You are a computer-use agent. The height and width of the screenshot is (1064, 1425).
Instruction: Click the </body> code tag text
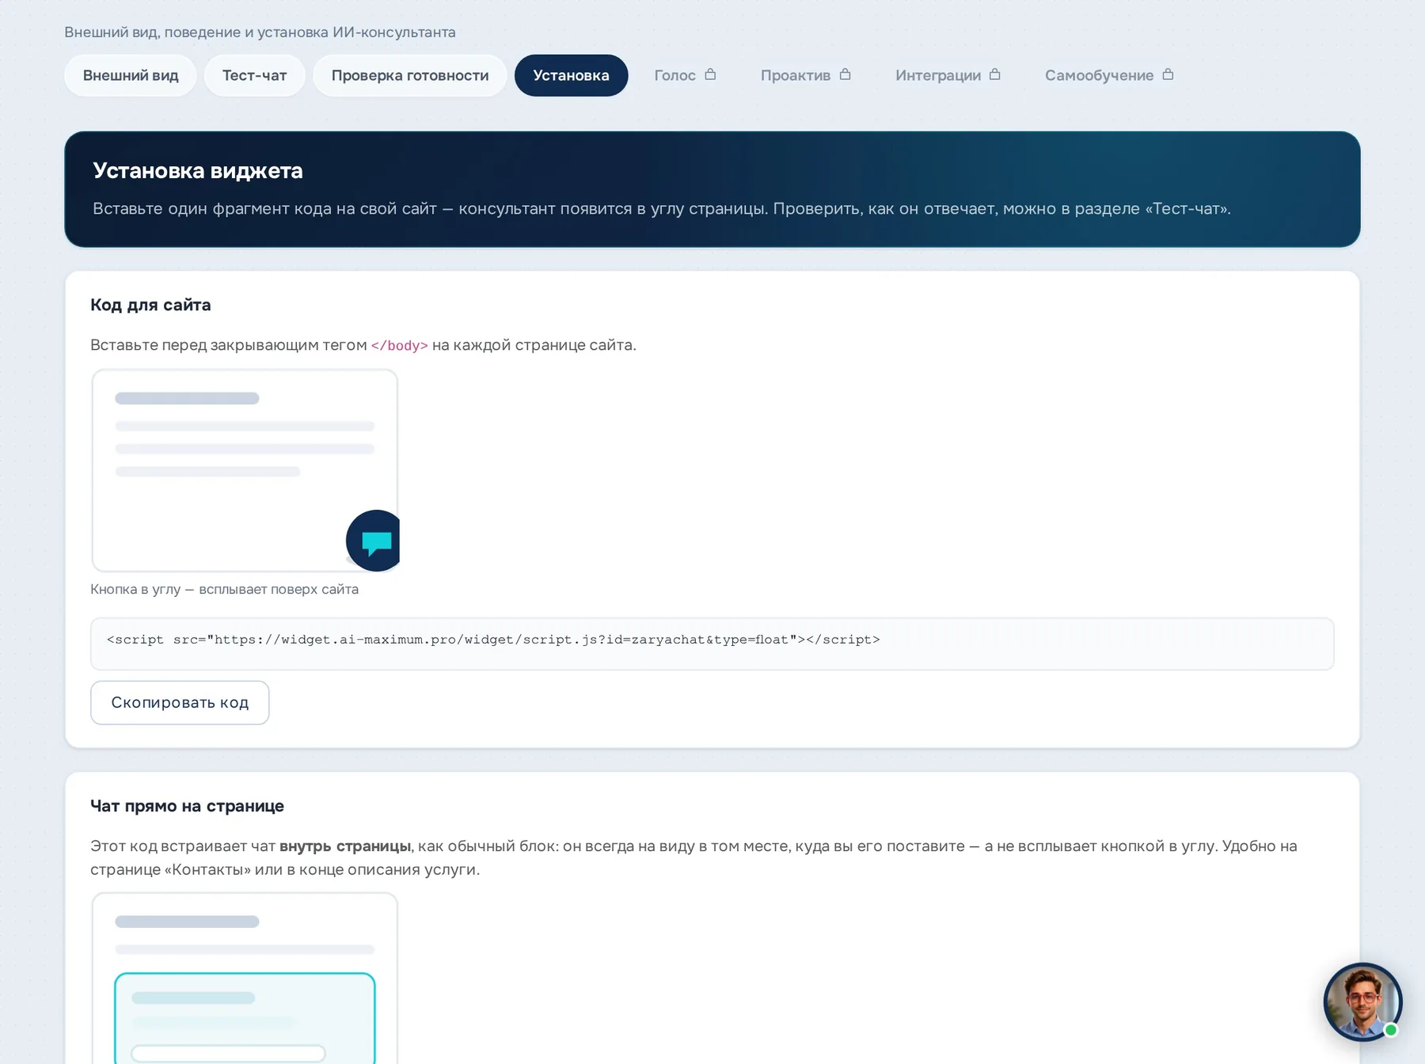pyautogui.click(x=400, y=345)
